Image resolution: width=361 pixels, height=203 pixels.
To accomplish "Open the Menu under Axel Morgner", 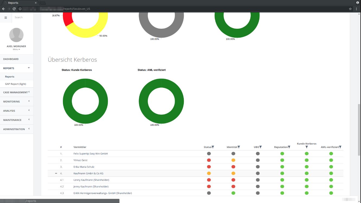I will pos(16,49).
